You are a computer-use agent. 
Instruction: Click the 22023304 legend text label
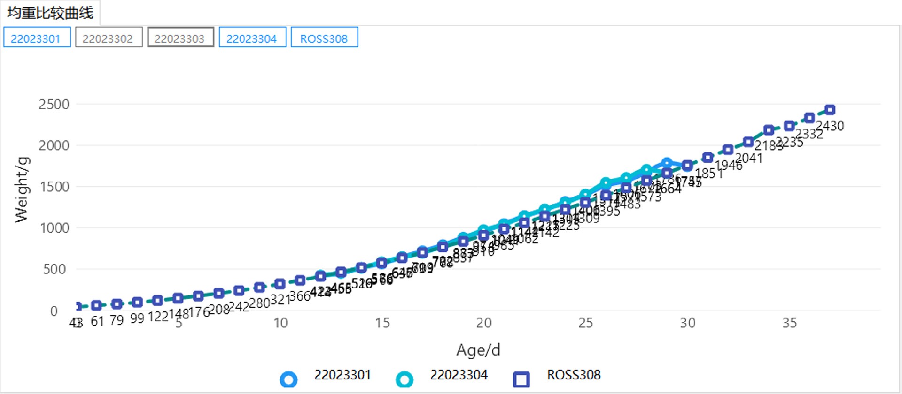tap(459, 375)
